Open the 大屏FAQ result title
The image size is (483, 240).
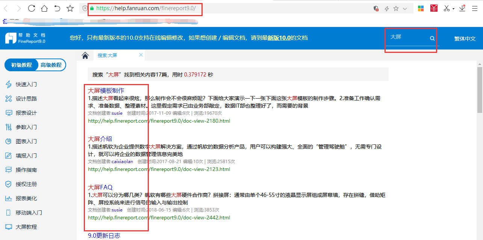(100, 187)
